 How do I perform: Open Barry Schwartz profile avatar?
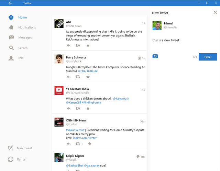(x=59, y=59)
